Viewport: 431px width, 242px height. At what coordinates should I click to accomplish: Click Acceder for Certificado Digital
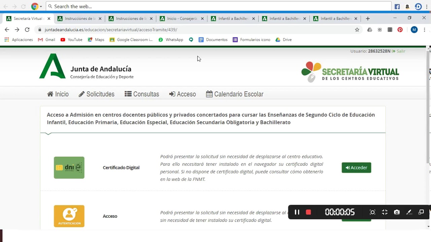(x=356, y=168)
